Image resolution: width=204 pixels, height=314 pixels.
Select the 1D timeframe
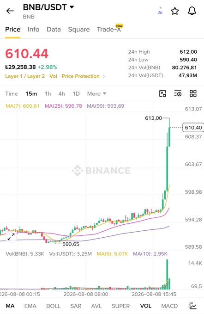tap(76, 94)
